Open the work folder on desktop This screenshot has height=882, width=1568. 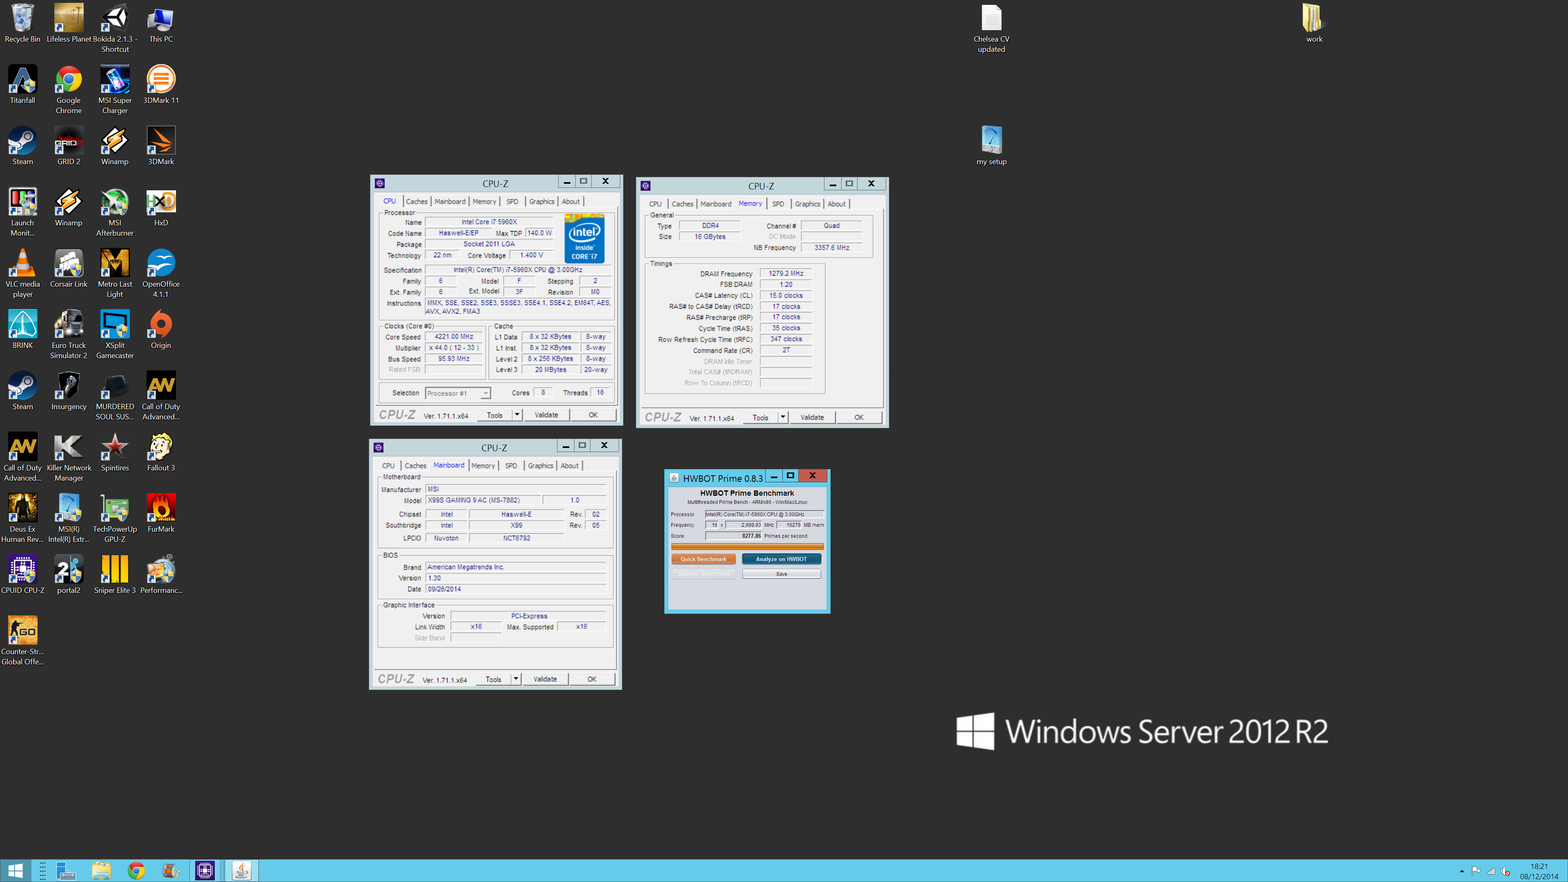[1314, 23]
